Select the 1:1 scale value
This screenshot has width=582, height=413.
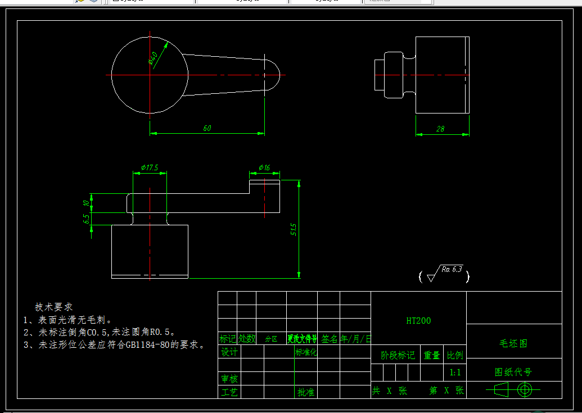pyautogui.click(x=455, y=373)
